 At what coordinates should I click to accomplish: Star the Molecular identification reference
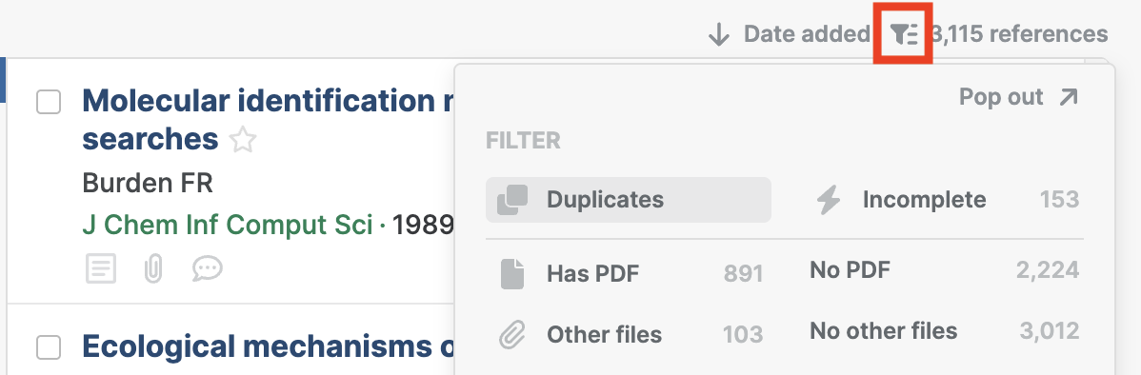(x=242, y=140)
